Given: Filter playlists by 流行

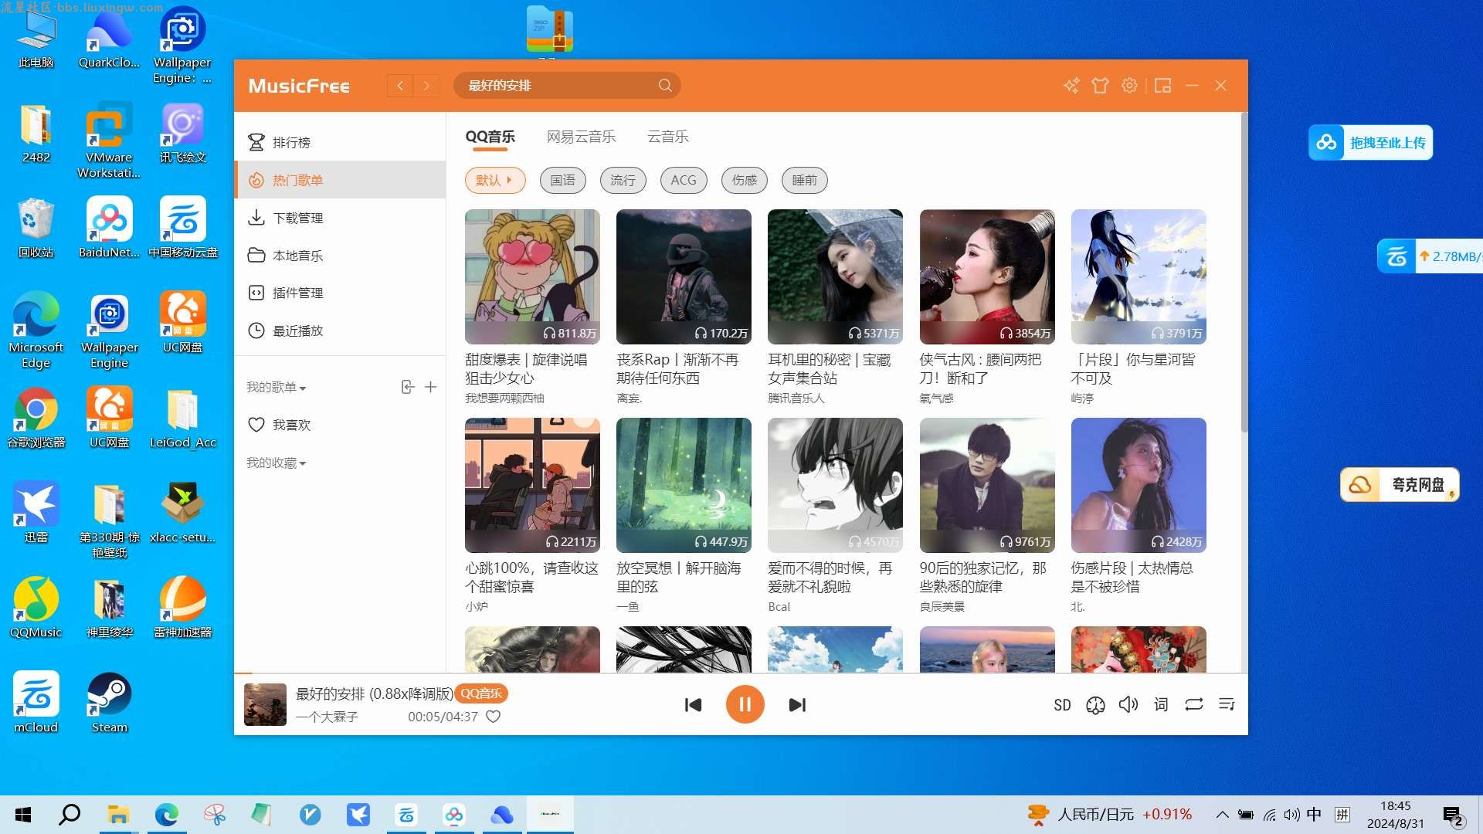Looking at the screenshot, I should (x=623, y=180).
